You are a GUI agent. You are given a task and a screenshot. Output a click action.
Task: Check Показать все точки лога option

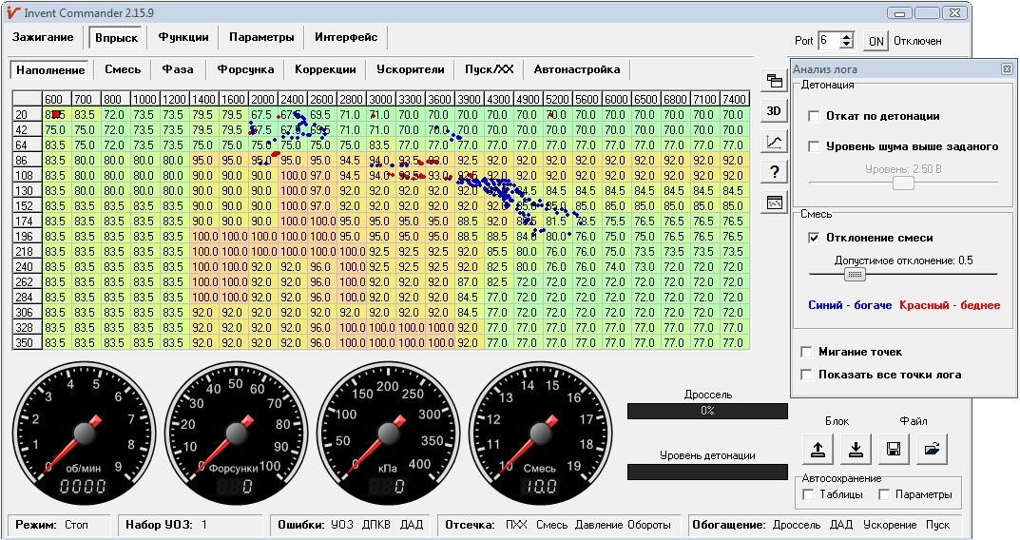(806, 375)
